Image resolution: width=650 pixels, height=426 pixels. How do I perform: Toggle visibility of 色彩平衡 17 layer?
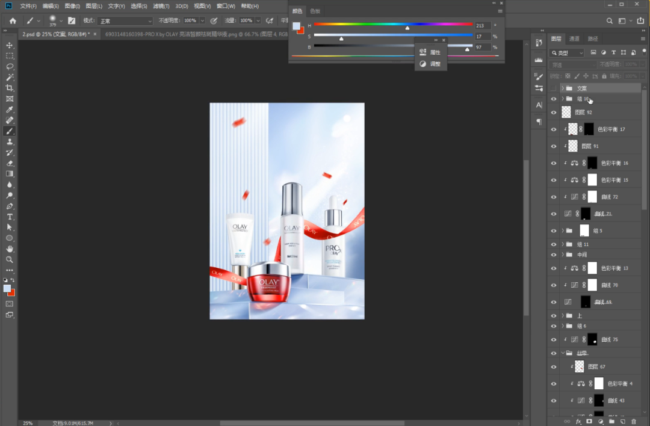point(554,129)
